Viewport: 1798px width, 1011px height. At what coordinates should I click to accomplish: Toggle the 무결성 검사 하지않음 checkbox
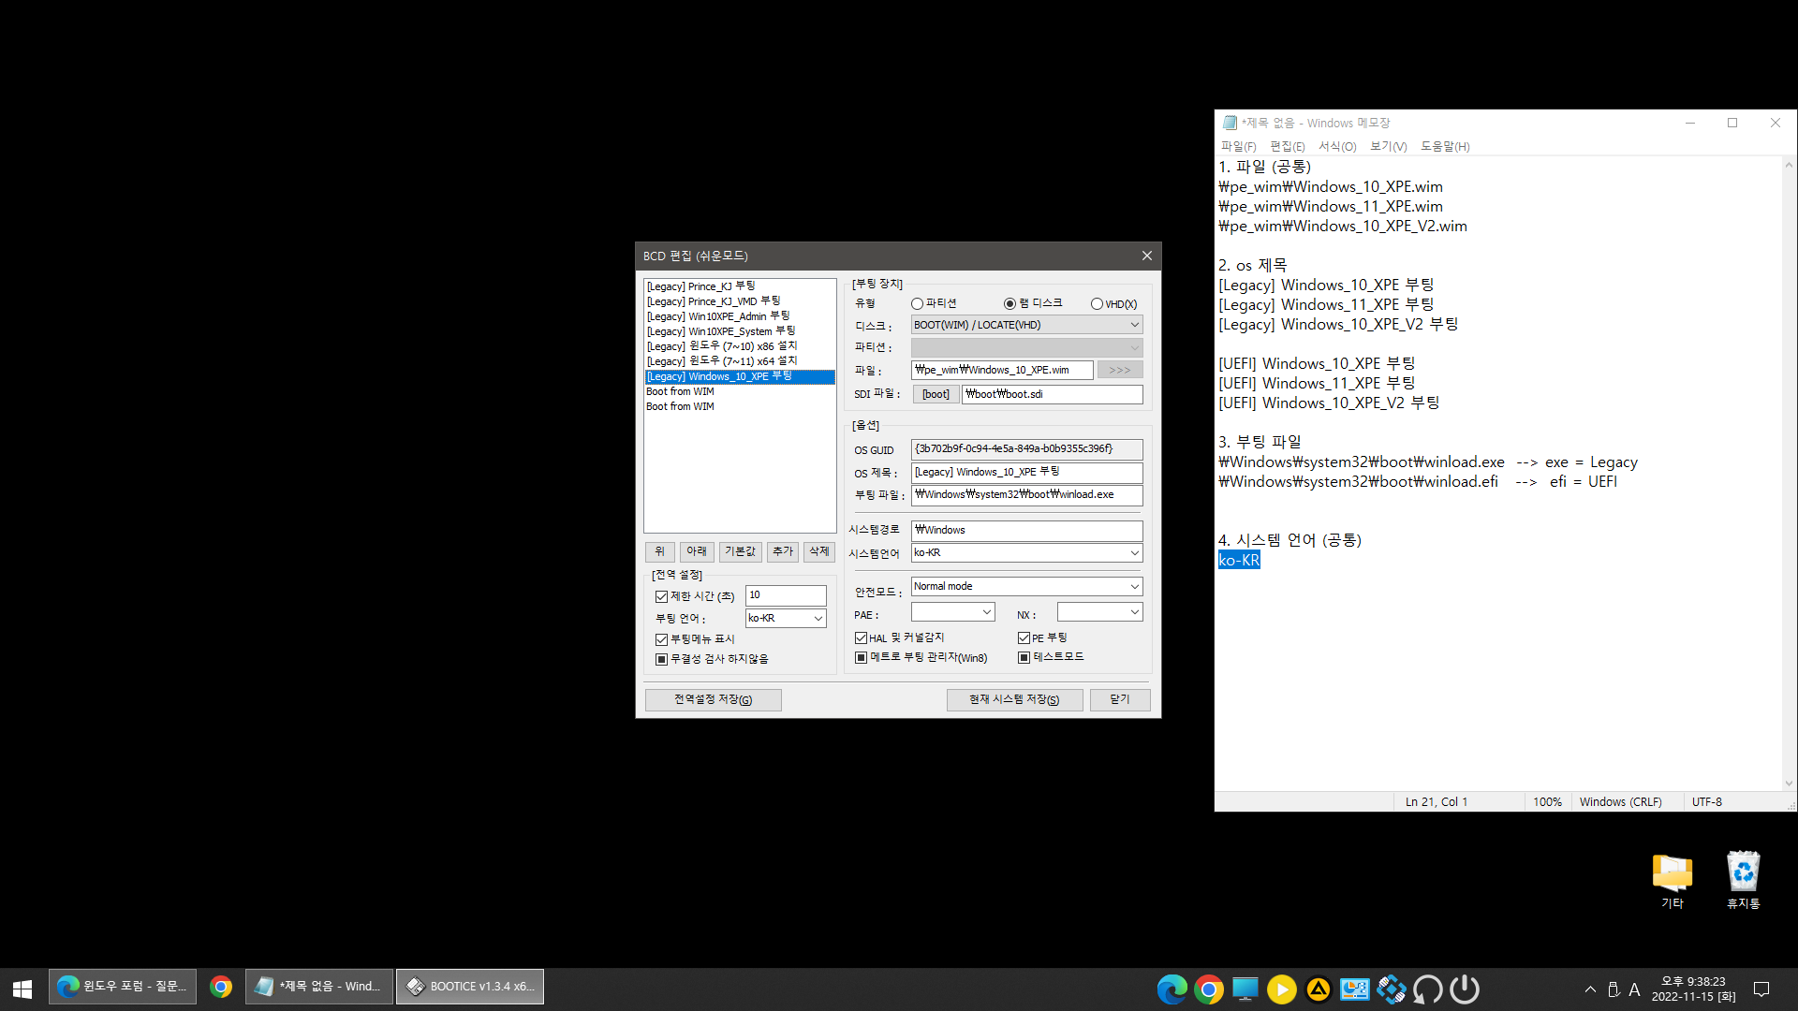(x=662, y=659)
